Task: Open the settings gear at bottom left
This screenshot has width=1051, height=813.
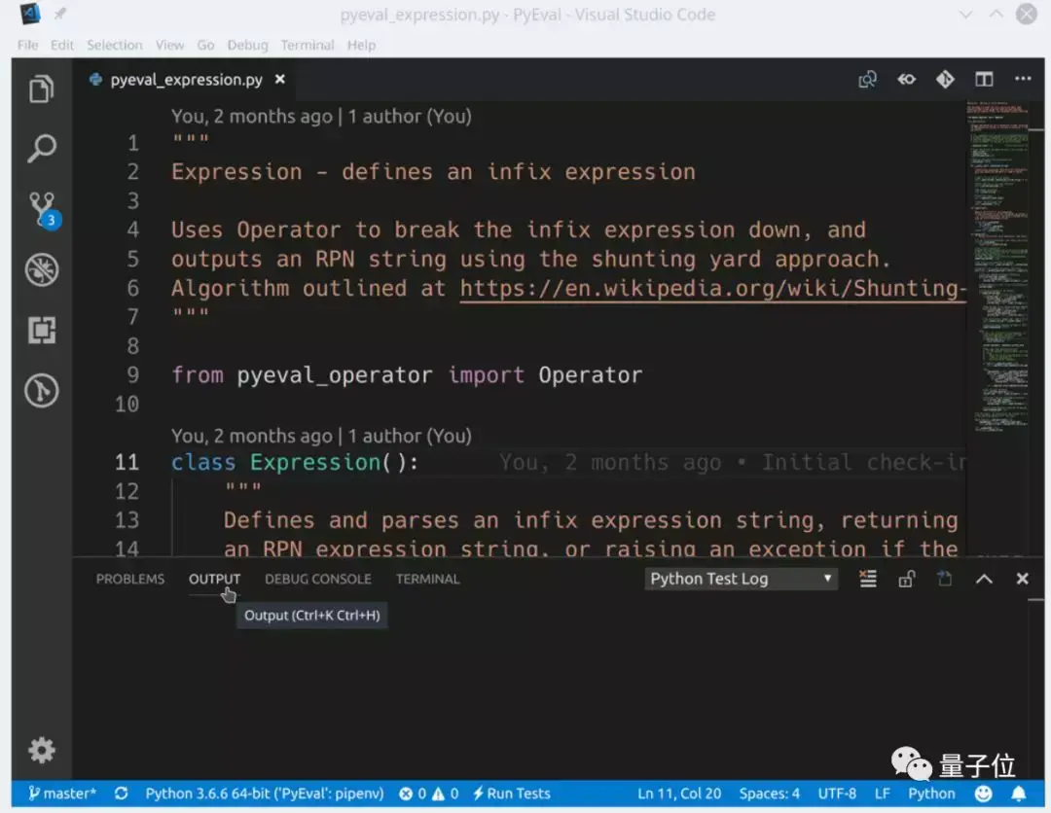Action: pyautogui.click(x=40, y=750)
